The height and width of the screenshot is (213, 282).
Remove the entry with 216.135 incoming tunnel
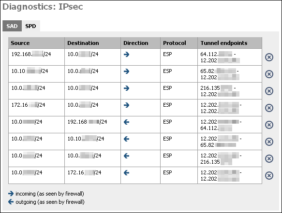(269, 91)
